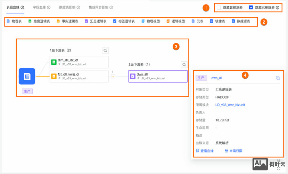The width and height of the screenshot is (288, 174).
Task: Click LD_v33_emr_bizunit under dws_all node
Action: pos(153,78)
